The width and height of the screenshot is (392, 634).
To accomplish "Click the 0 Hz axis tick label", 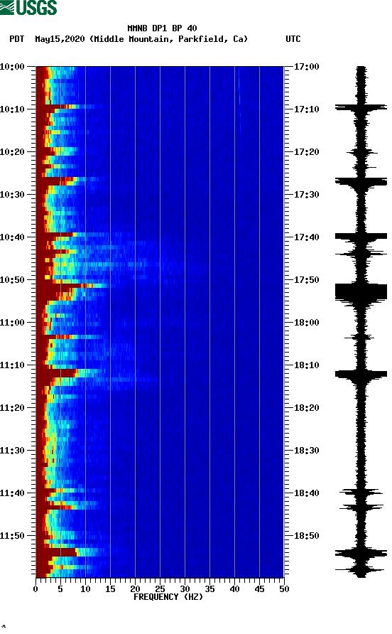I will pos(36,589).
